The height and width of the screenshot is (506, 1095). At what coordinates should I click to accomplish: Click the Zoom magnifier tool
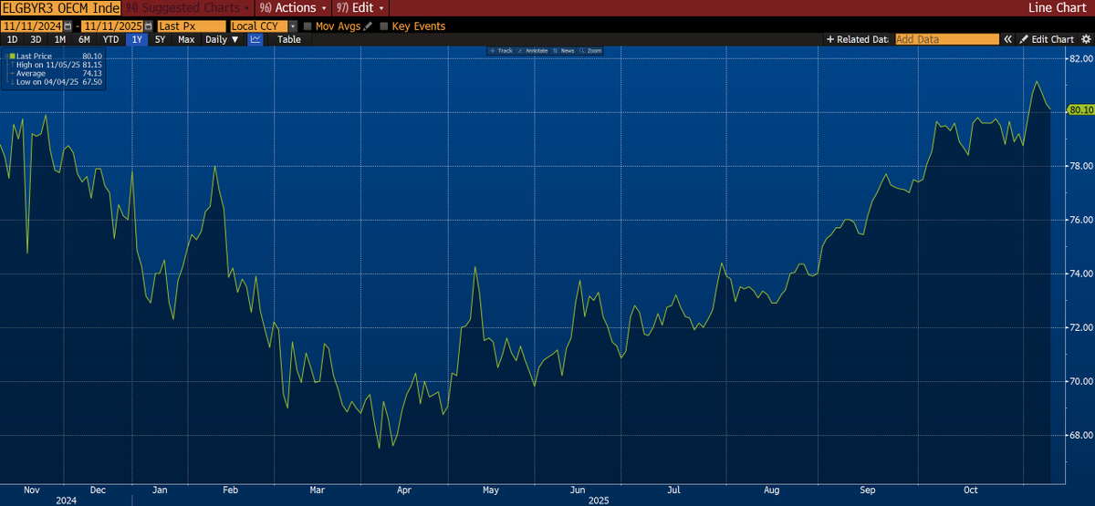click(590, 50)
